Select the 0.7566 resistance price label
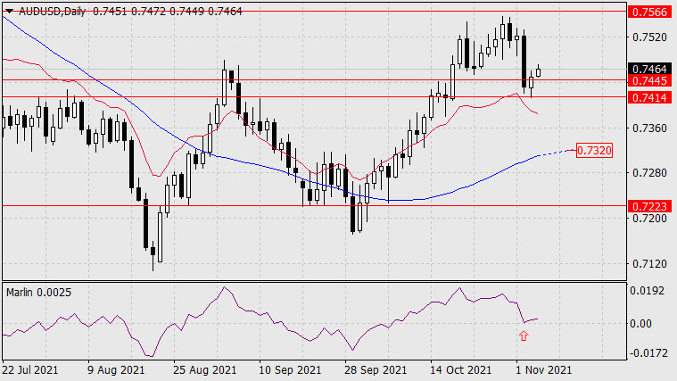Screen dimensions: 677x381 pyautogui.click(x=649, y=12)
